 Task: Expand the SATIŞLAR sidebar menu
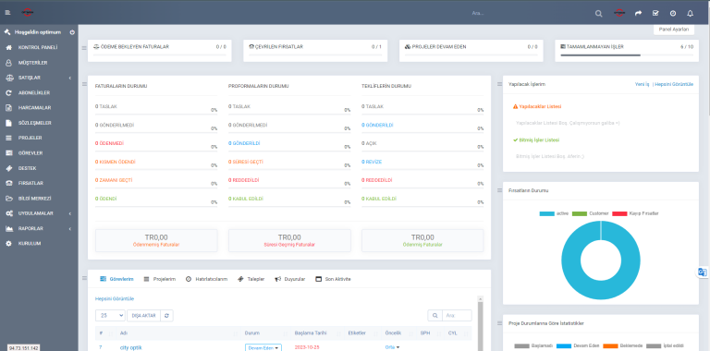click(x=39, y=78)
